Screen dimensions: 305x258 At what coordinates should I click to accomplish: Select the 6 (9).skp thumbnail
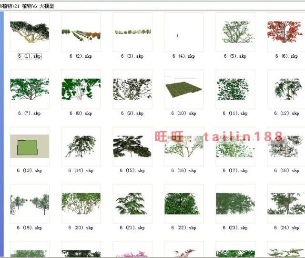pos(132,89)
